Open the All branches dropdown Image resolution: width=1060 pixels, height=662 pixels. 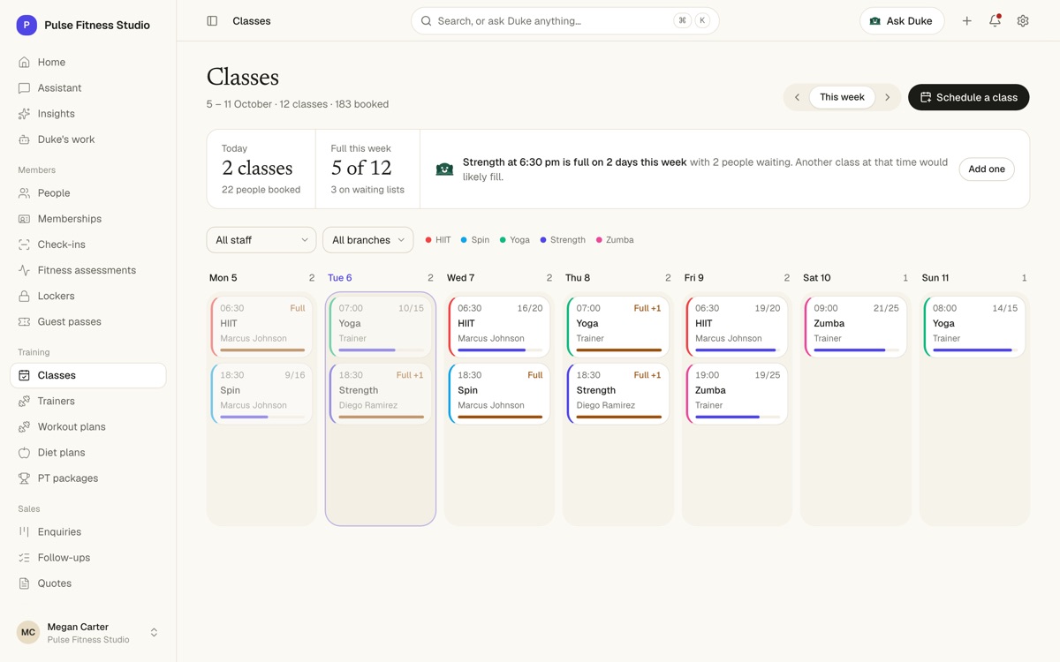click(x=367, y=240)
